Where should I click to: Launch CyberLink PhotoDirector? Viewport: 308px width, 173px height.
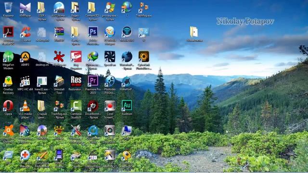pyautogui.click(x=143, y=57)
